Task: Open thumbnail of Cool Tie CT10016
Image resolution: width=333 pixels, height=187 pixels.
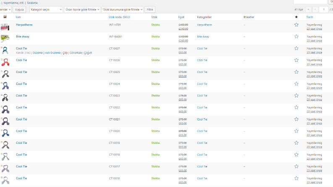Action: (x=5, y=180)
